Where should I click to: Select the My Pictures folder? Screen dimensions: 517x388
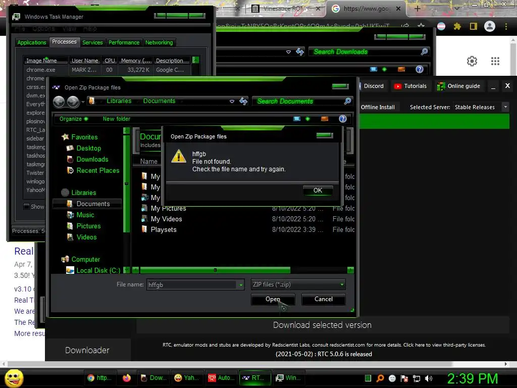pos(168,209)
